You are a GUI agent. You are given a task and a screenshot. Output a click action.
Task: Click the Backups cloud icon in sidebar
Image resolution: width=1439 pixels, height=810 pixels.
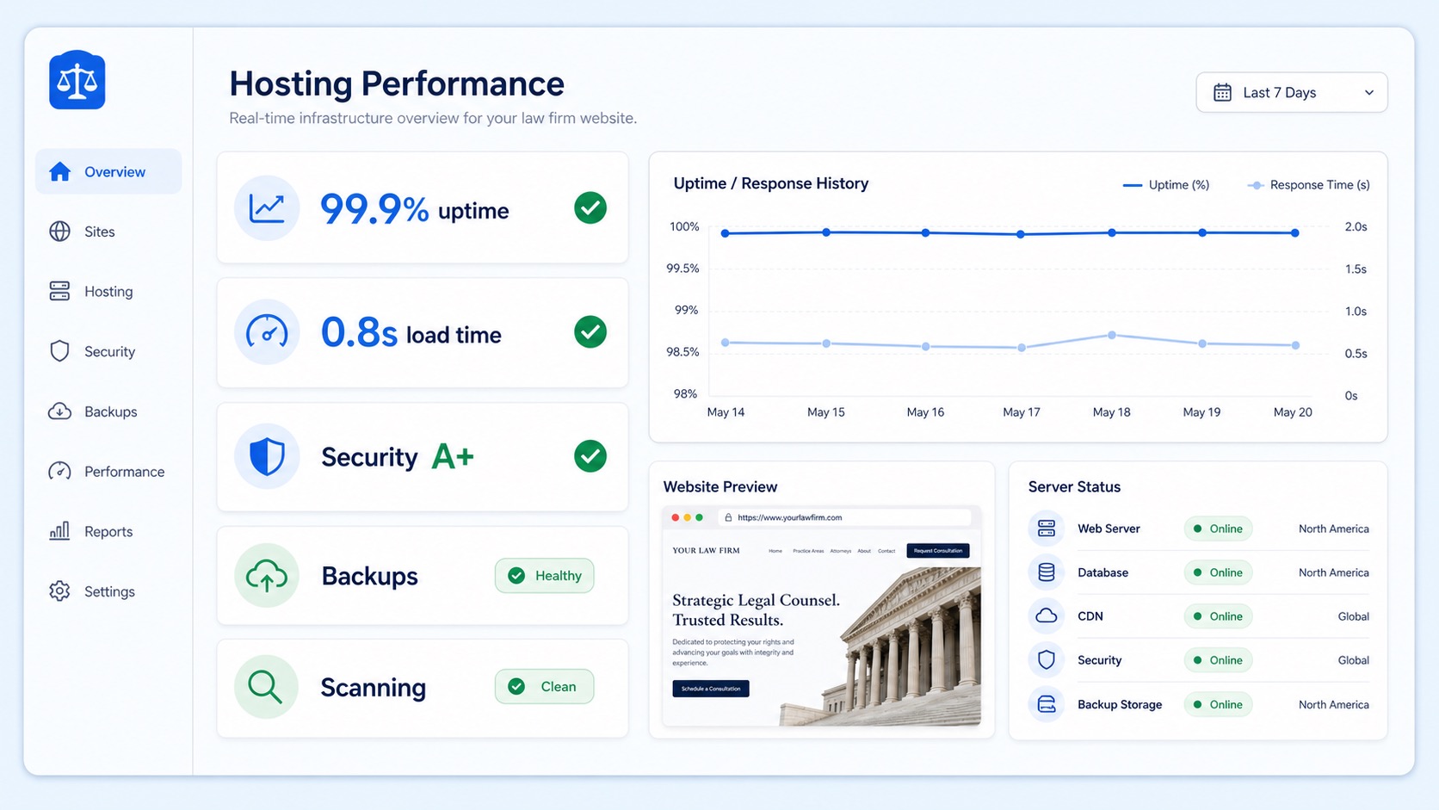(x=59, y=411)
